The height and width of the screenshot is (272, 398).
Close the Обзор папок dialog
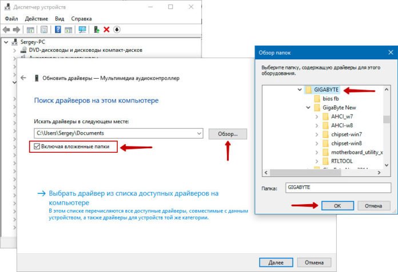coord(391,52)
